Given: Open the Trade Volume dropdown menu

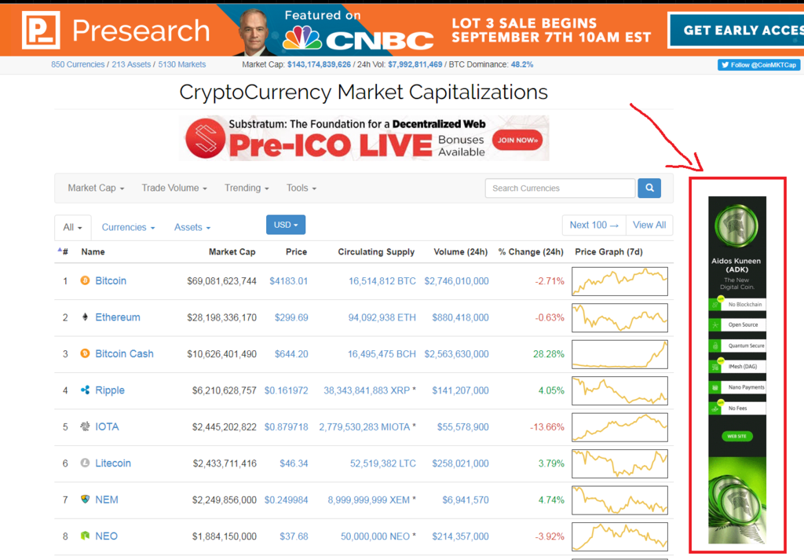Looking at the screenshot, I should click(174, 188).
